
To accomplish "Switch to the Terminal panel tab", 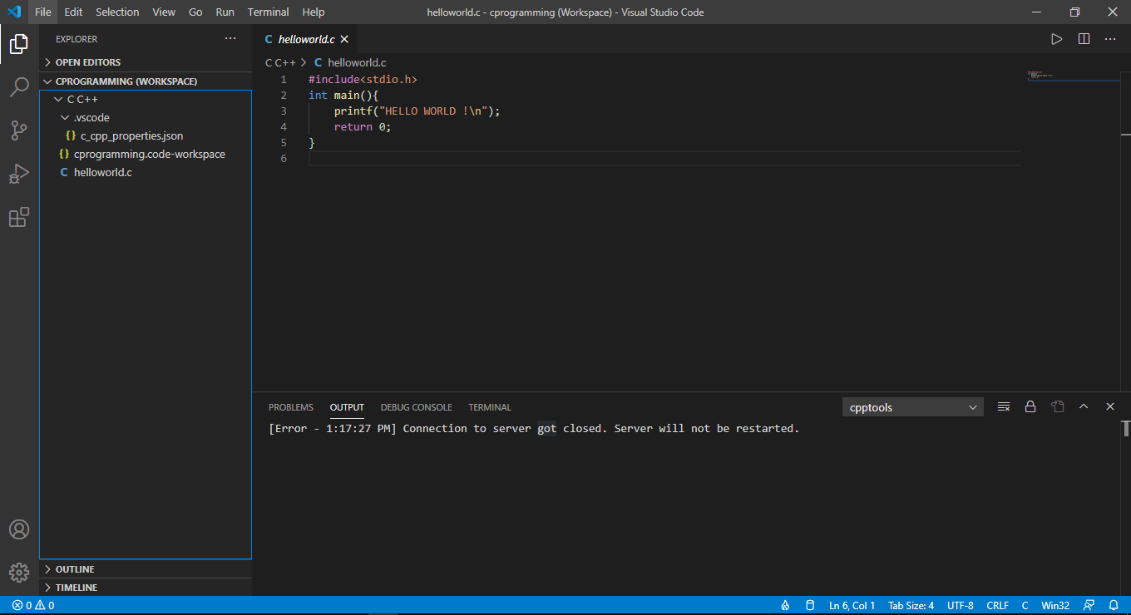I will click(x=490, y=407).
